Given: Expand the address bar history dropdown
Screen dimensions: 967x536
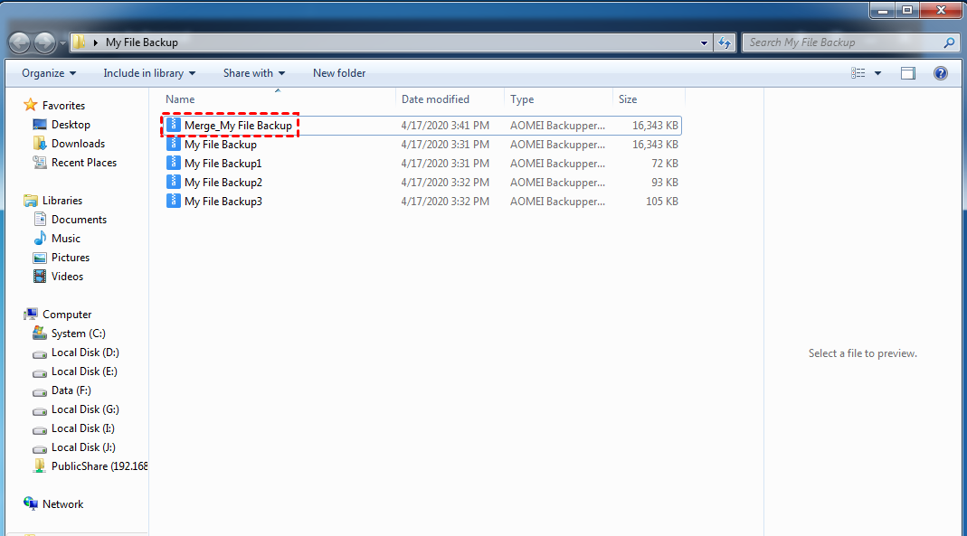Looking at the screenshot, I should tap(705, 42).
